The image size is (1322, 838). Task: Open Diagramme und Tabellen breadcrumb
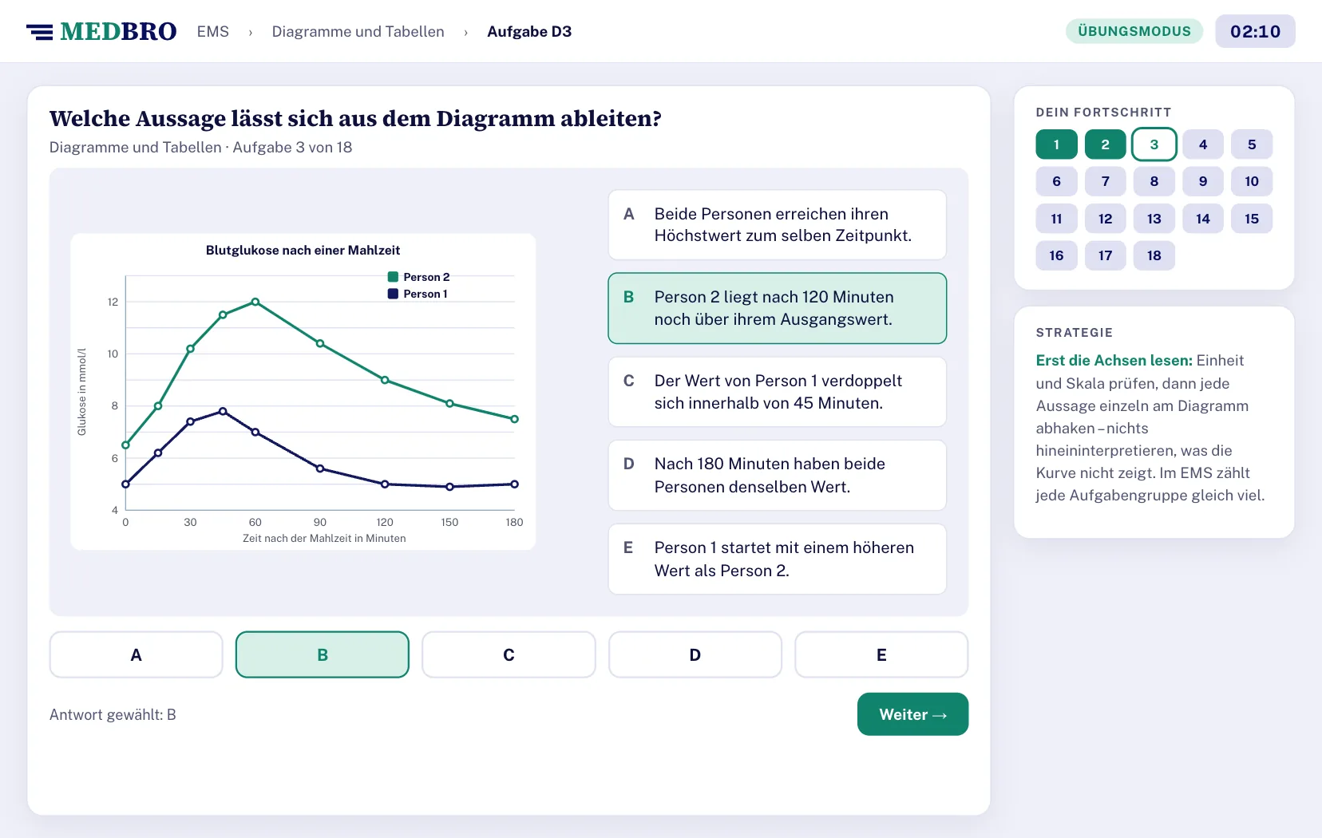(358, 31)
